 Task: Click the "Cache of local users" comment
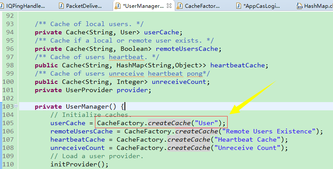coord(89,24)
